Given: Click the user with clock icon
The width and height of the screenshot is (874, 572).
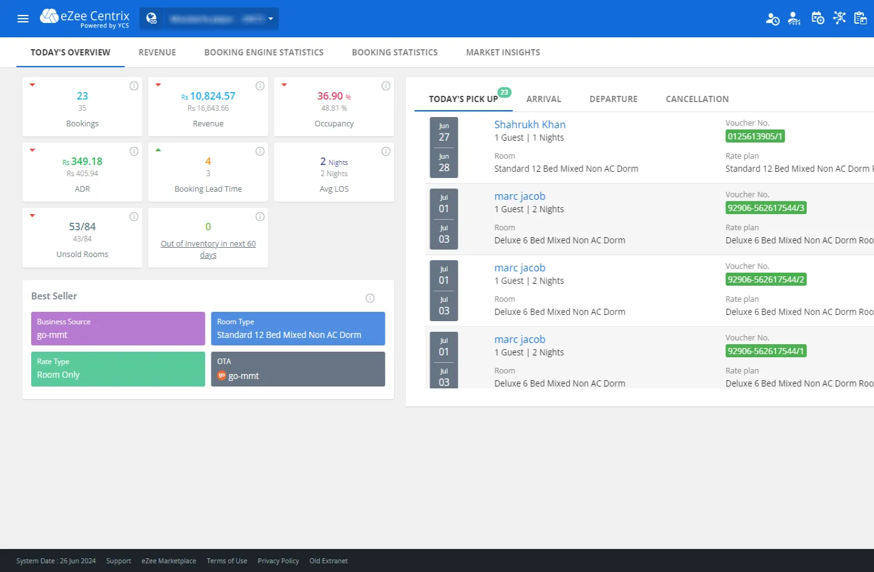Looking at the screenshot, I should (772, 19).
